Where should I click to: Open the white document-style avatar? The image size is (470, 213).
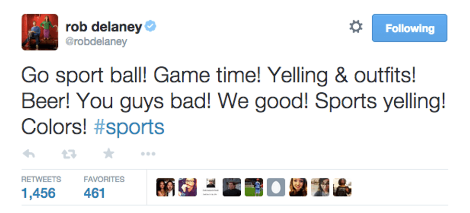click(210, 187)
